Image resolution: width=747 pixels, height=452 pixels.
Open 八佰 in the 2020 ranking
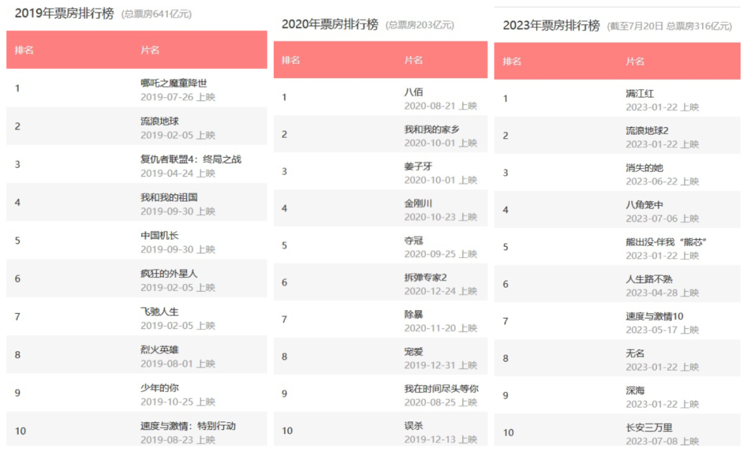click(x=414, y=92)
